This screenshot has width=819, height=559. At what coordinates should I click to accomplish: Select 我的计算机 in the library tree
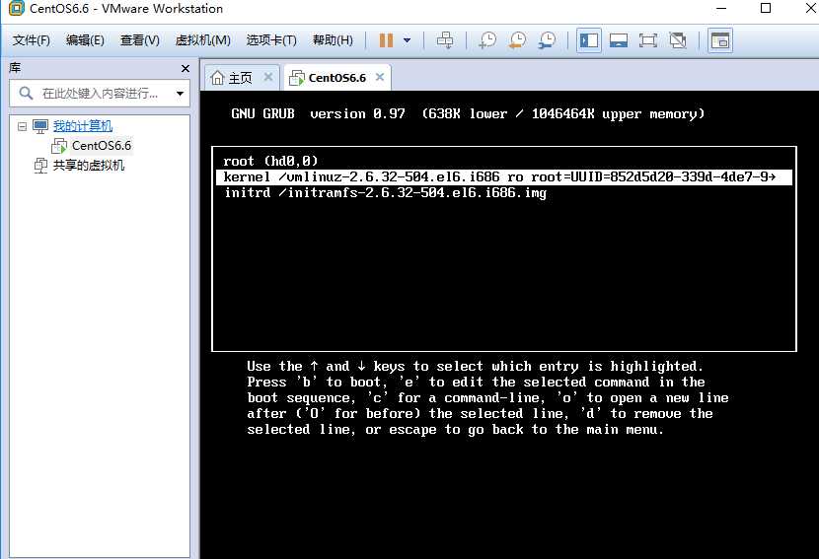click(x=83, y=126)
